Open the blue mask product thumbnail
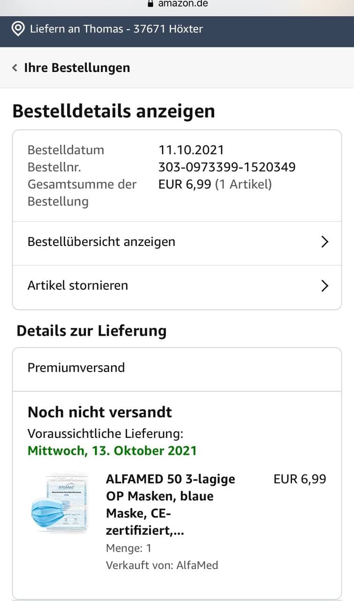The image size is (354, 602). click(x=59, y=502)
